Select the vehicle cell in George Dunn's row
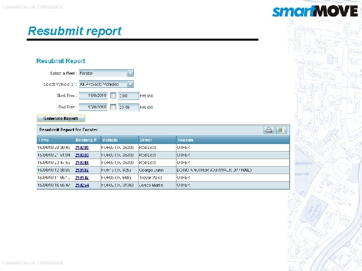Viewport: 362px width, 271px height. tap(120, 170)
